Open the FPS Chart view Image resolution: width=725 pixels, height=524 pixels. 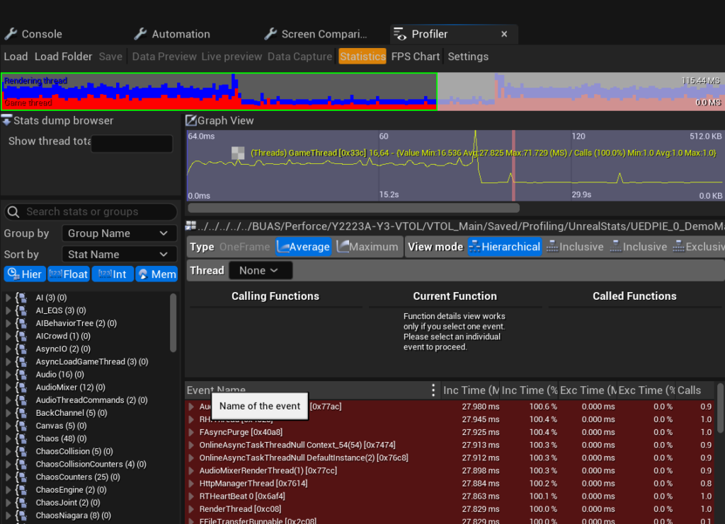(x=416, y=57)
